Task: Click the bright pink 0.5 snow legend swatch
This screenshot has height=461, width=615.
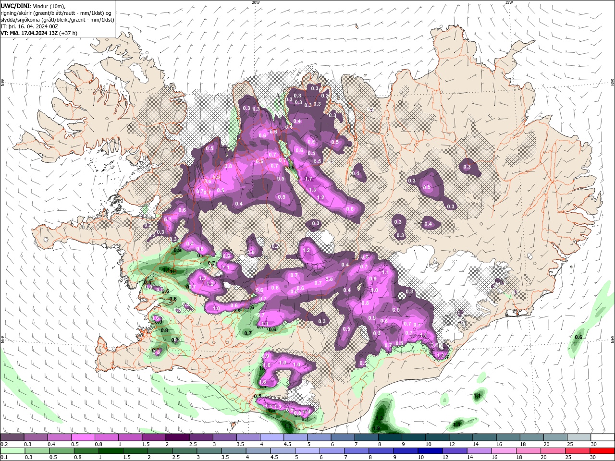Action: point(83,437)
